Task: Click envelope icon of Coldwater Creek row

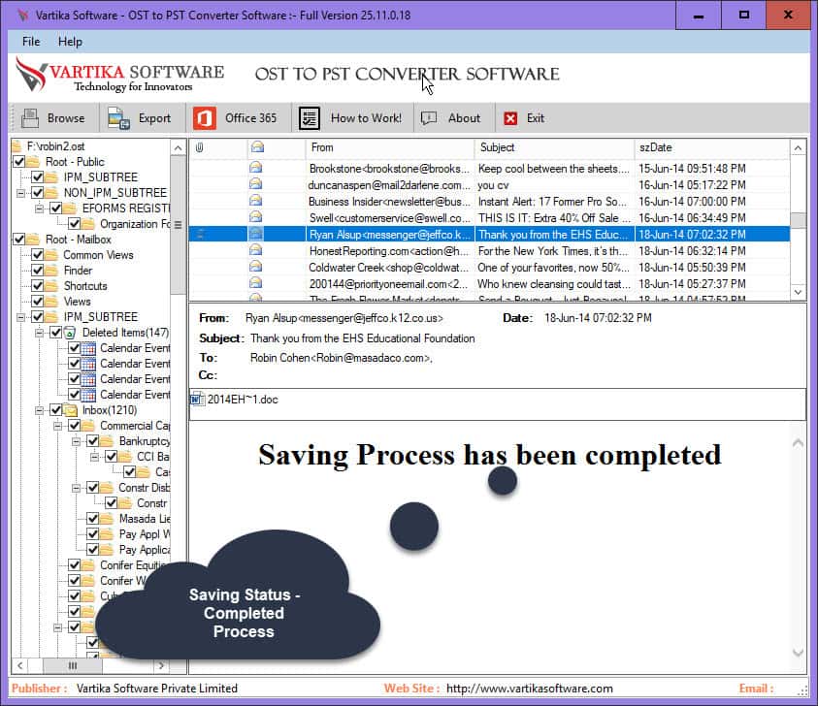Action: tap(255, 267)
